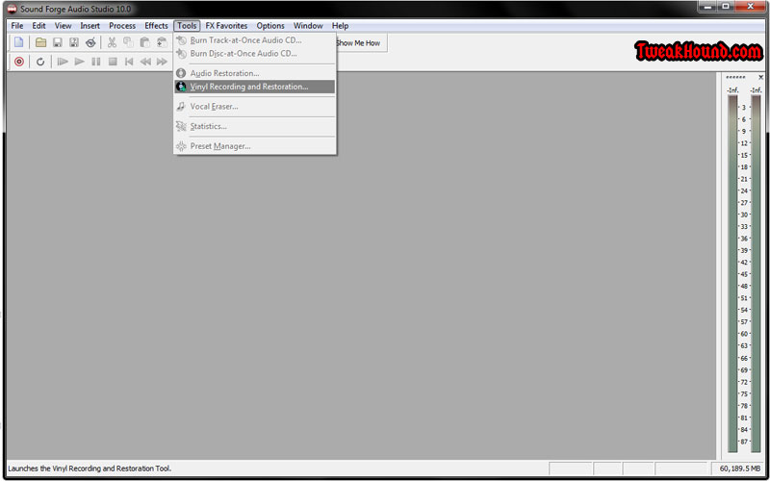Click the Fast Forward transport button
The image size is (770, 481).
coord(162,62)
